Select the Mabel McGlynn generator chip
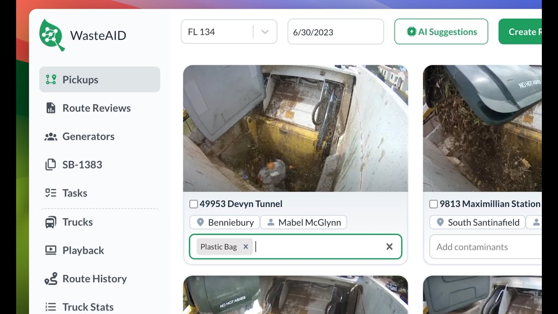The width and height of the screenshot is (558, 314). pos(303,222)
